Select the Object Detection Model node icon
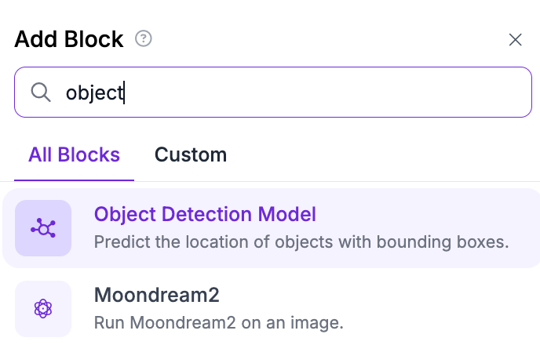Screen dimensions: 540x345 [43, 228]
